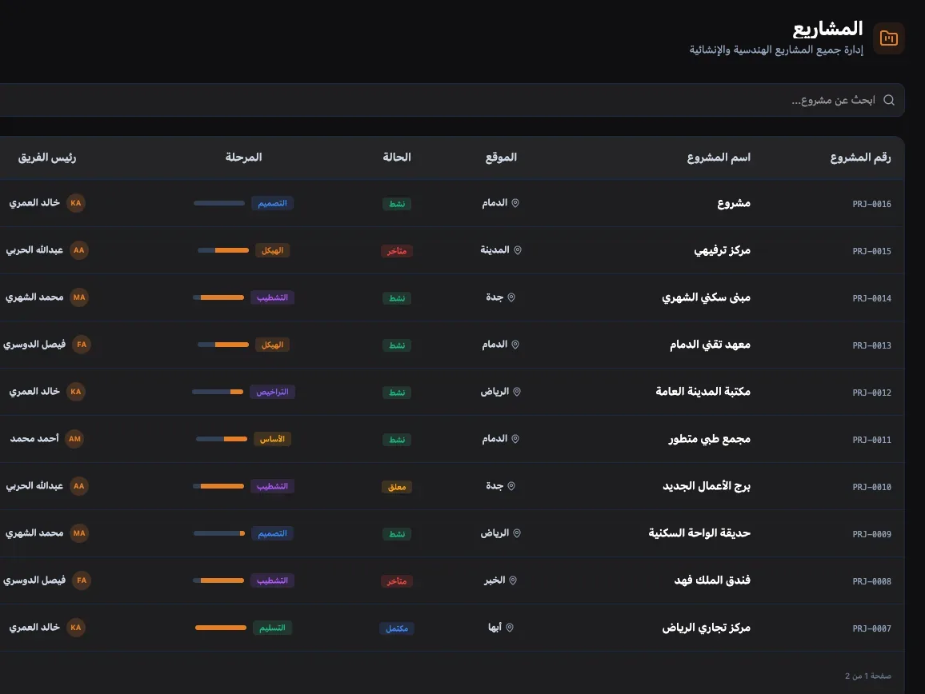Click MA avatar in PRJ-0014 row
Screen dimensions: 925x694
pos(79,297)
